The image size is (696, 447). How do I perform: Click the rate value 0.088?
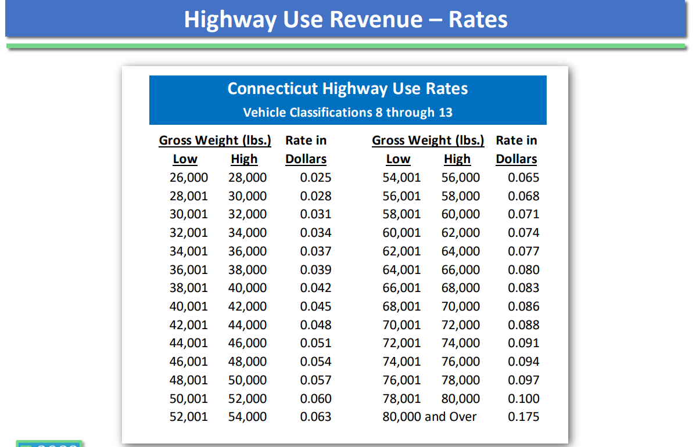(x=524, y=325)
